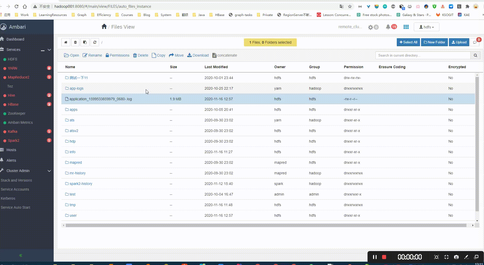
Task: Open the messages speech bubble icon
Action: tap(475, 42)
